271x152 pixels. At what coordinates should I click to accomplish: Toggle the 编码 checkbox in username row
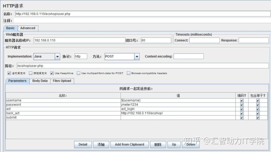coord(242,100)
